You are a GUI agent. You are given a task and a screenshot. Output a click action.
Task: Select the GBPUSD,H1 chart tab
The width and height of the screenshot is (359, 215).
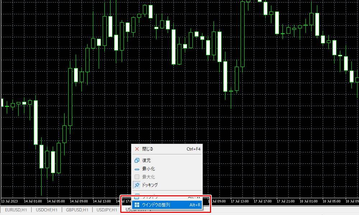pos(77,210)
